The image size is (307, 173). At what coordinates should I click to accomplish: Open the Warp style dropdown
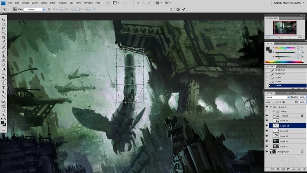click(34, 9)
